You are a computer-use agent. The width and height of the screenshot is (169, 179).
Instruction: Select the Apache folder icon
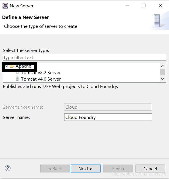click(12, 66)
